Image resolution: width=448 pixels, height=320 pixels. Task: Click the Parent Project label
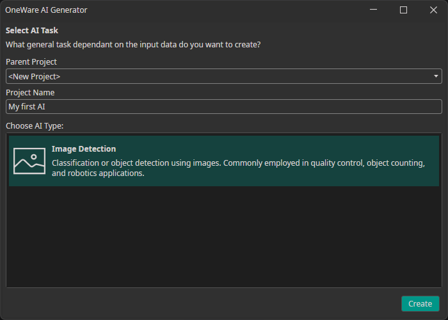(31, 62)
